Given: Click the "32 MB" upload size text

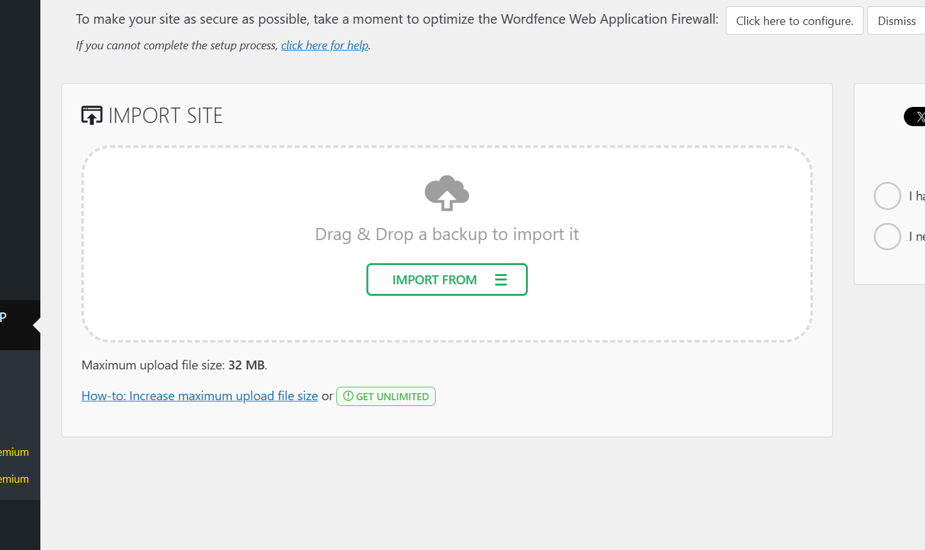Looking at the screenshot, I should (247, 365).
